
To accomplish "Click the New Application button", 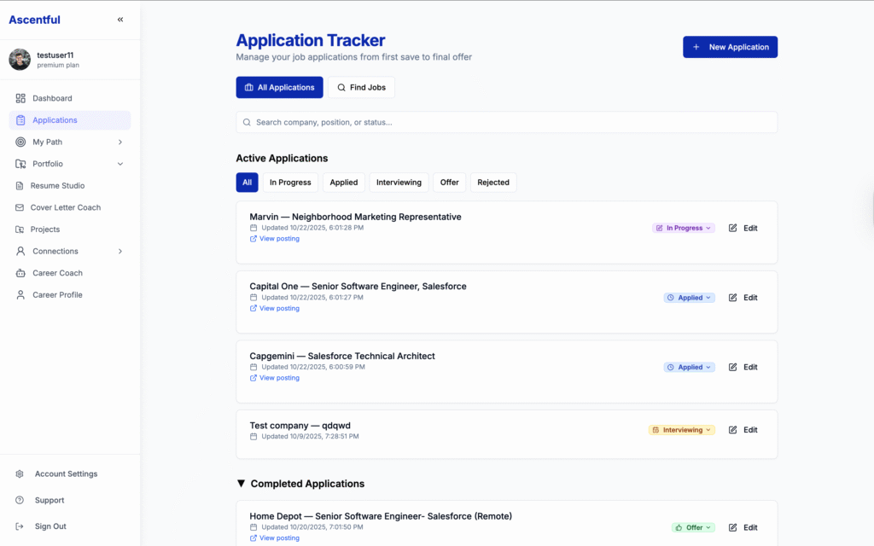I will pos(730,47).
